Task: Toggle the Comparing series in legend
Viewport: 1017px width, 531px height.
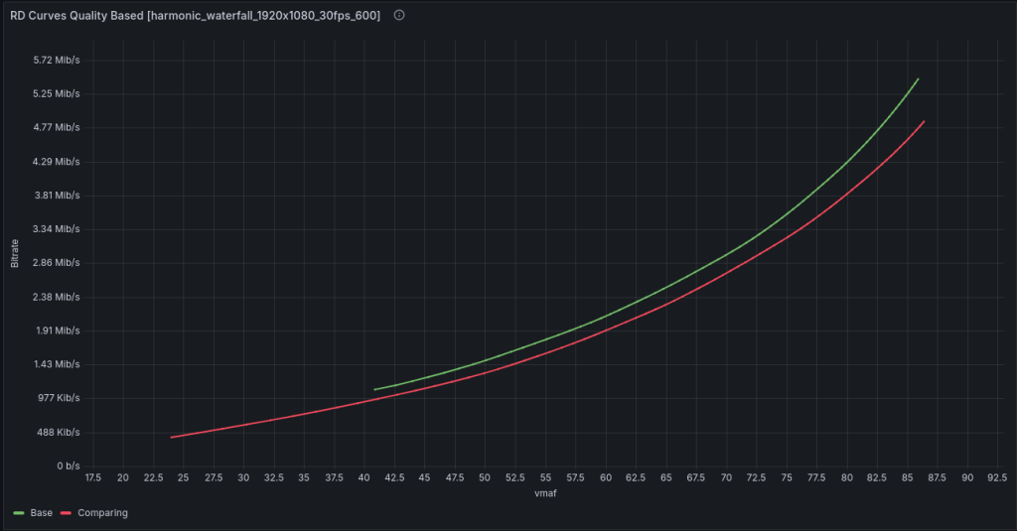Action: [x=102, y=513]
